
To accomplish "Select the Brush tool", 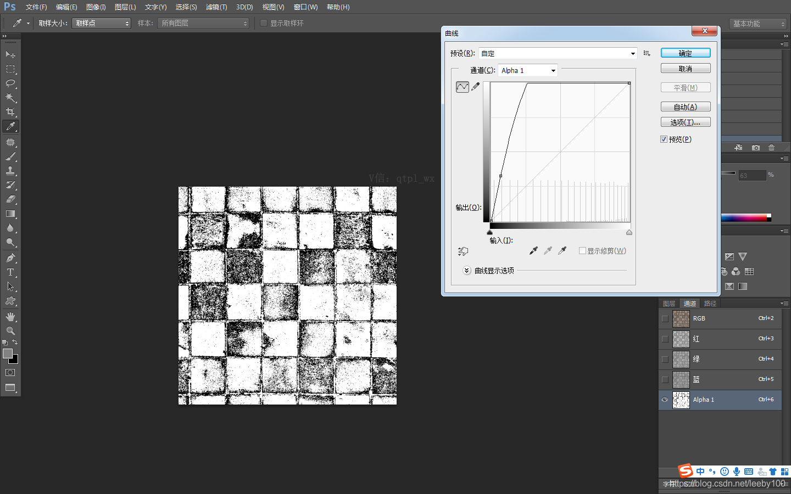I will 10,156.
